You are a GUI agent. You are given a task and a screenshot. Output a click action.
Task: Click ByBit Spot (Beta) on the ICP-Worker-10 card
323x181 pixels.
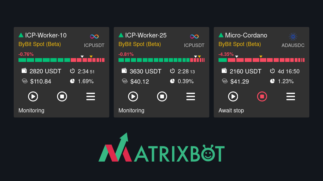(x=39, y=44)
